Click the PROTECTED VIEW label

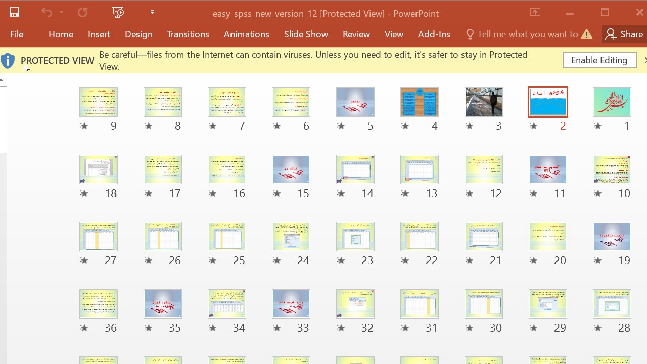pos(58,61)
